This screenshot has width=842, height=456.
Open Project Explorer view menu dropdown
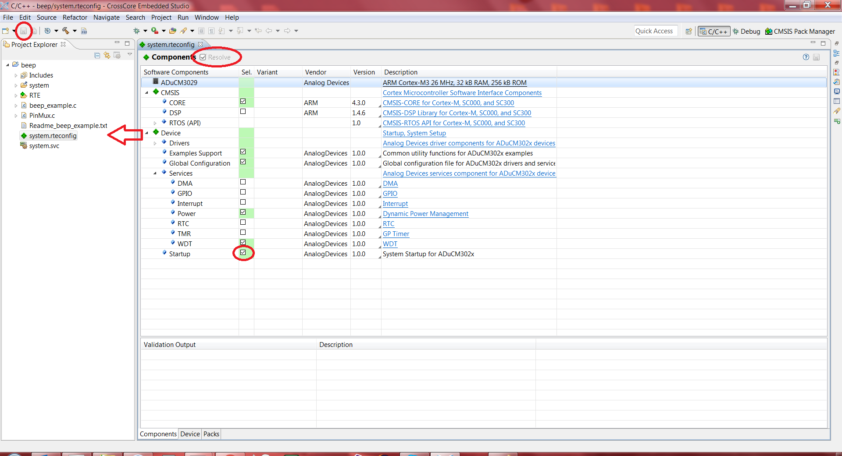[x=130, y=54]
